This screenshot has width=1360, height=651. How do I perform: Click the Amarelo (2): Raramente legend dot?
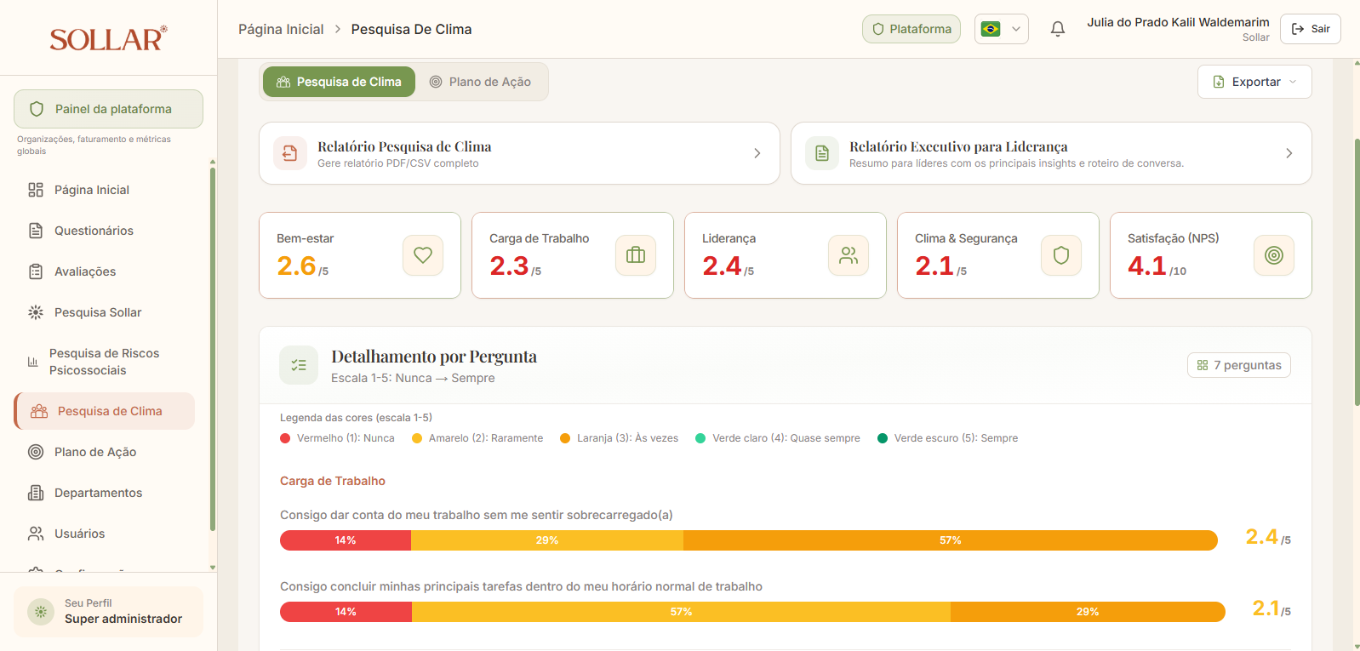tap(417, 438)
